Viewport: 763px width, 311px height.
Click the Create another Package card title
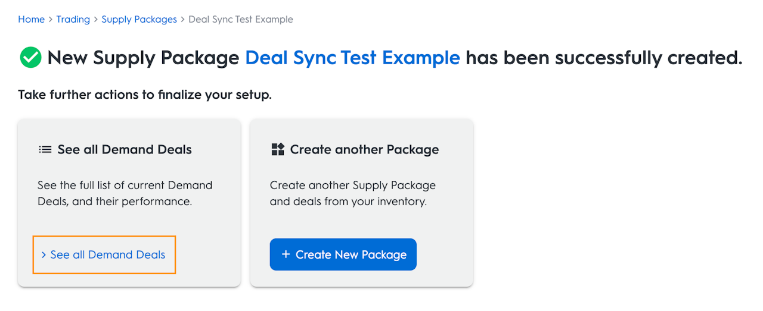coord(364,149)
